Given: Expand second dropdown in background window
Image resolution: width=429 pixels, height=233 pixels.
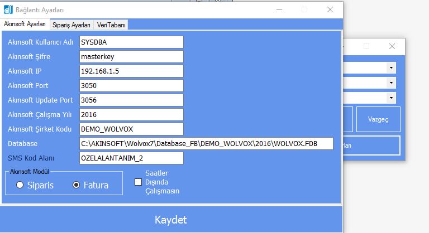Looking at the screenshot, I should point(391,82).
